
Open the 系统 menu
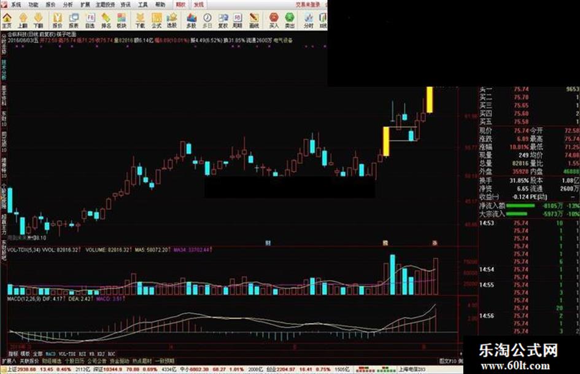[17, 5]
